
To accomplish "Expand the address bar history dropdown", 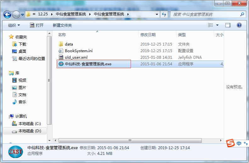I will pos(157,14).
